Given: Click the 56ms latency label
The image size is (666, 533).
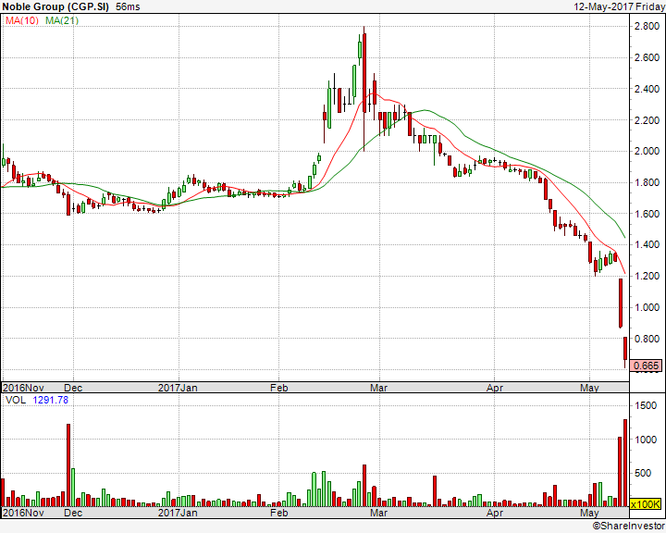Looking at the screenshot, I should (128, 6).
